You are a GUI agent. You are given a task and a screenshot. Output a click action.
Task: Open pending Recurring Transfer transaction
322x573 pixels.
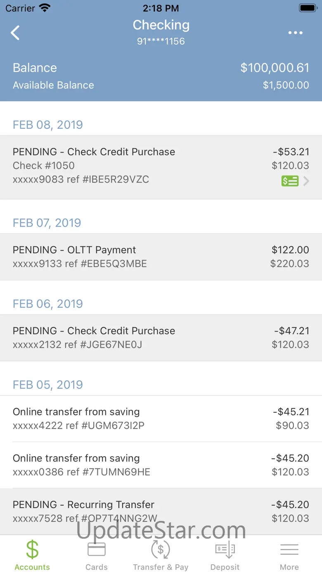(161, 511)
